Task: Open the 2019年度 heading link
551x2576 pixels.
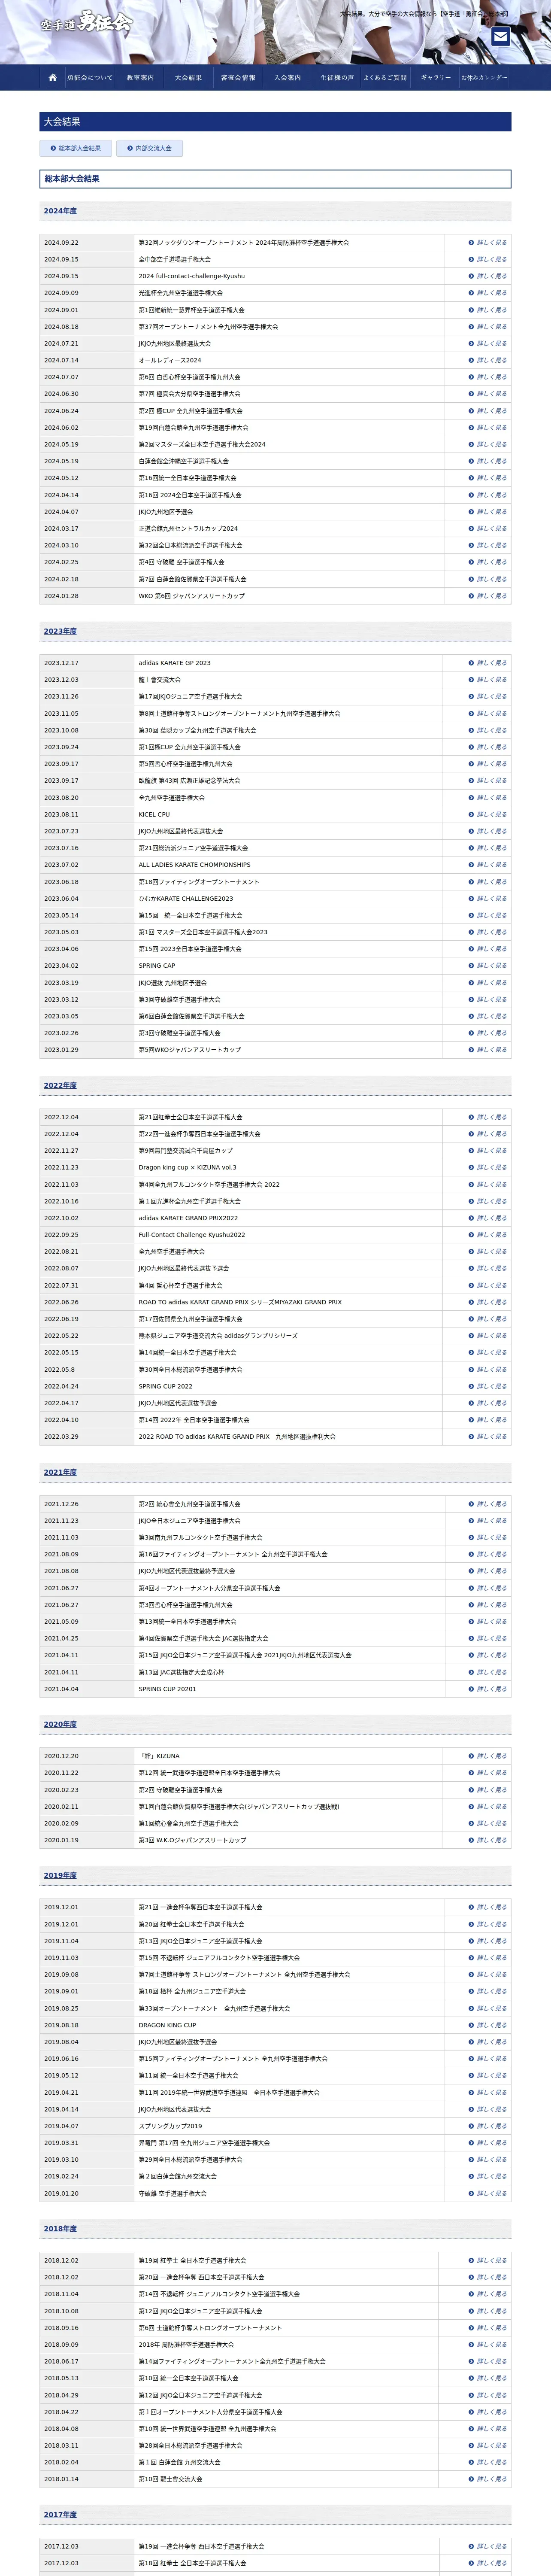Action: pyautogui.click(x=60, y=1875)
